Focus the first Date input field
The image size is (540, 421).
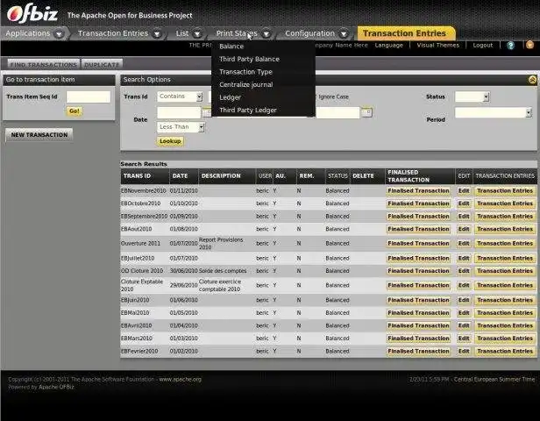pyautogui.click(x=179, y=112)
